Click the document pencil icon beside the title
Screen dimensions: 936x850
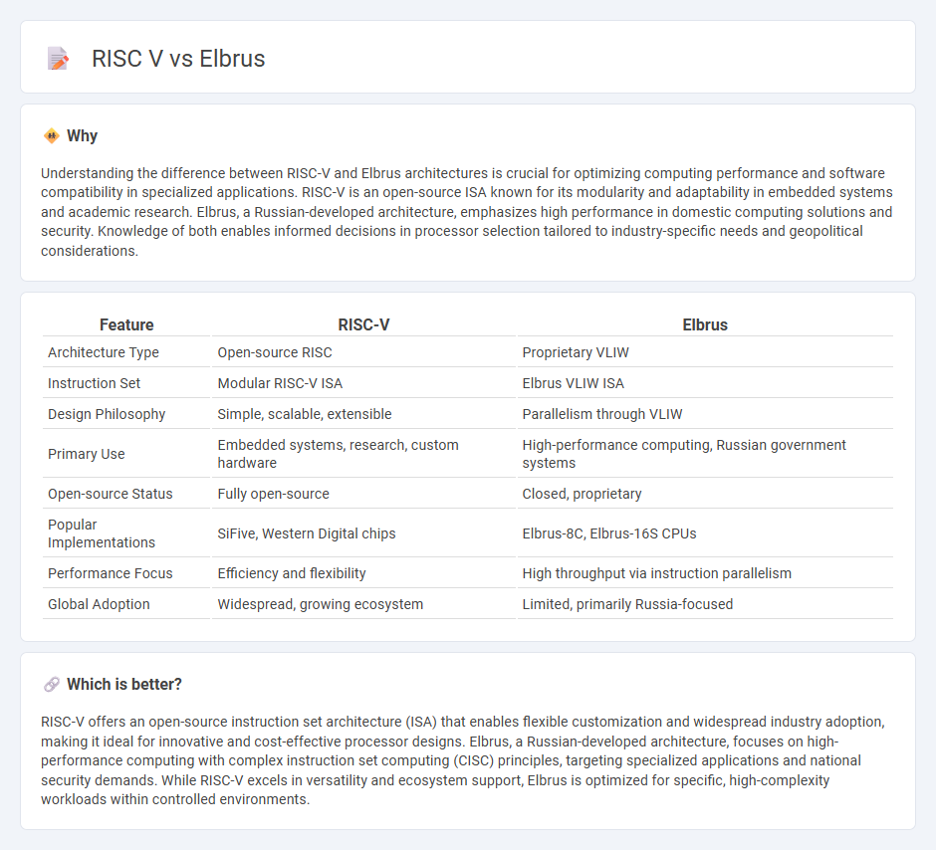[58, 59]
